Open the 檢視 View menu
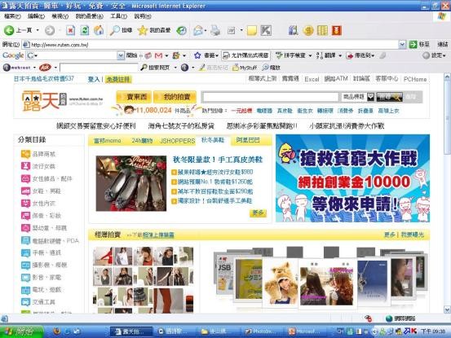The height and width of the screenshot is (338, 451). pos(60,16)
